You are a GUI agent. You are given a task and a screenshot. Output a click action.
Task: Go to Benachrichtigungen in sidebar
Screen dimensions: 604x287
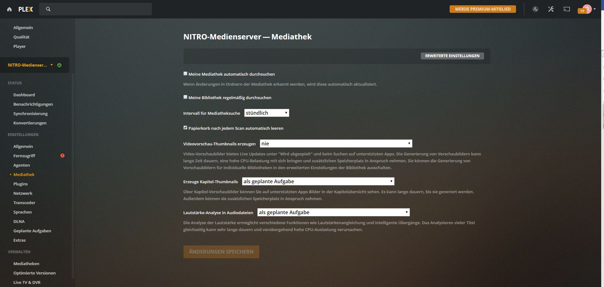click(33, 104)
